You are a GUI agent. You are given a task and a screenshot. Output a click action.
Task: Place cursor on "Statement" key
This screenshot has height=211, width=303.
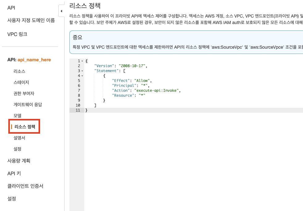(106, 71)
